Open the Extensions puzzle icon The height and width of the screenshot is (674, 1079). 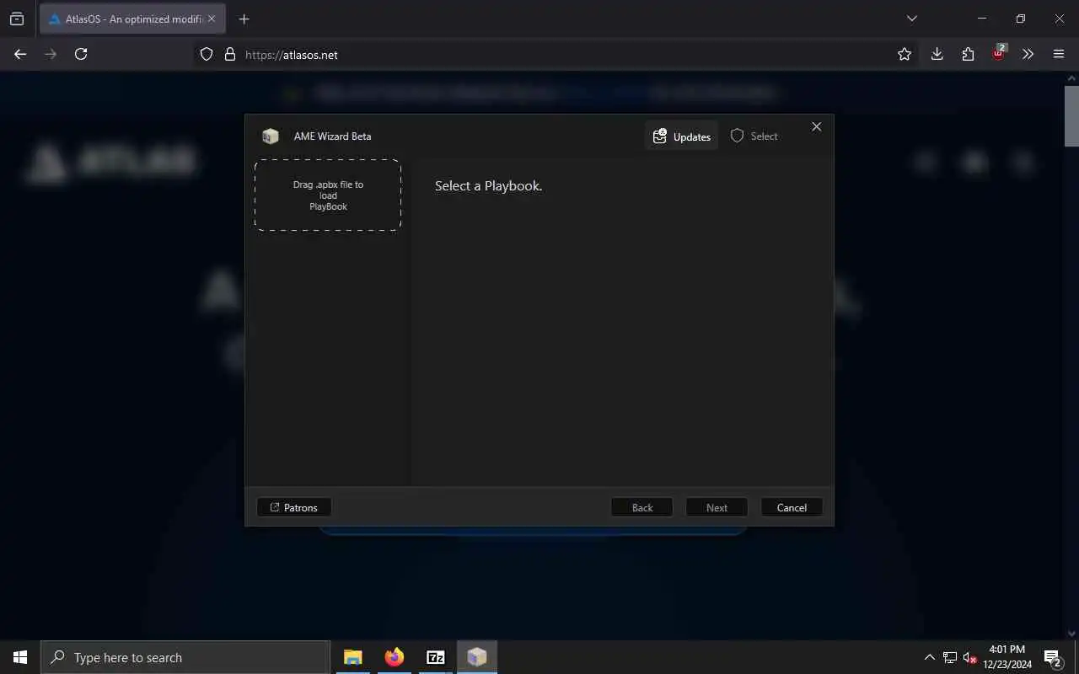(968, 54)
